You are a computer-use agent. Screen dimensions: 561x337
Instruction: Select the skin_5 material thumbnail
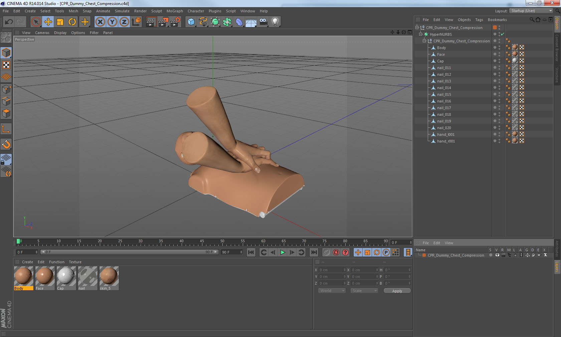click(x=109, y=278)
